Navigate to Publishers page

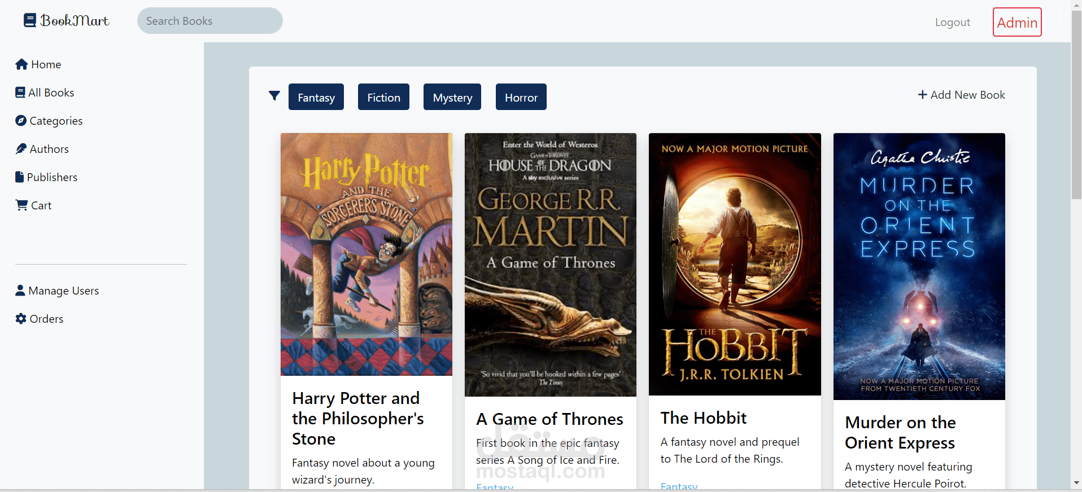(46, 177)
